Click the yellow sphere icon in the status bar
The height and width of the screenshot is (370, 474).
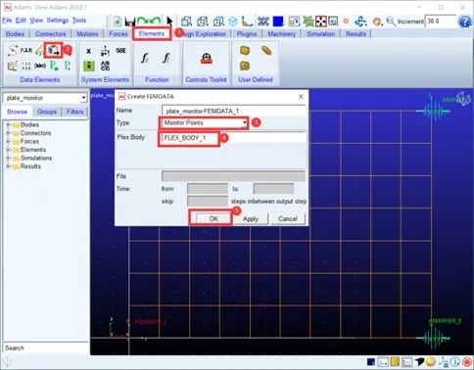pos(431,362)
